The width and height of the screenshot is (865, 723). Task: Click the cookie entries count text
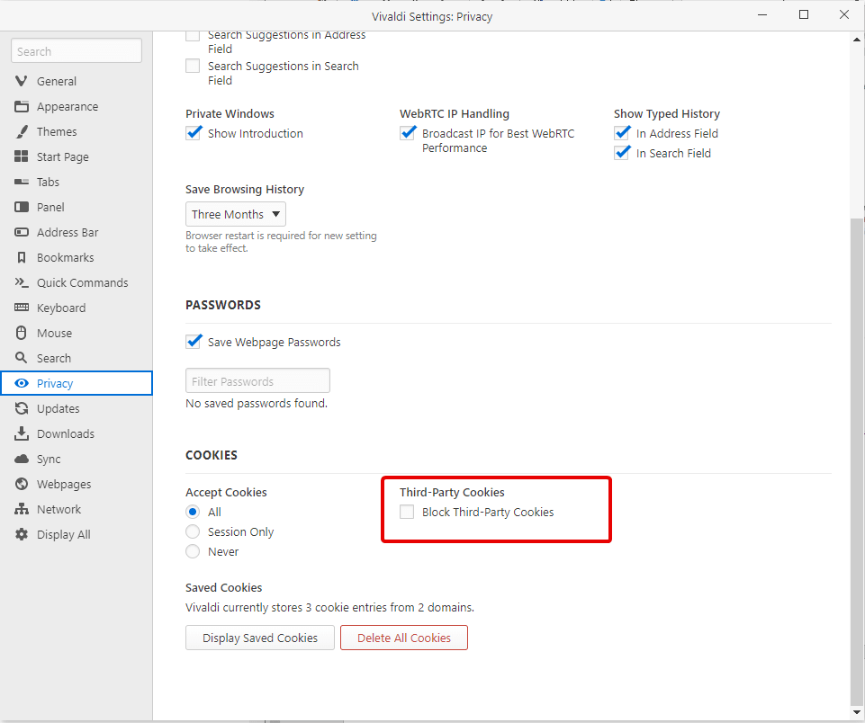pyautogui.click(x=330, y=607)
